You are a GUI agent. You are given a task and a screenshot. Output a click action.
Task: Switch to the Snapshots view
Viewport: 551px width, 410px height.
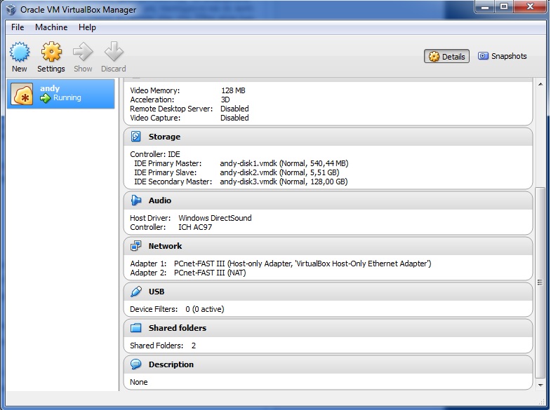click(x=502, y=56)
